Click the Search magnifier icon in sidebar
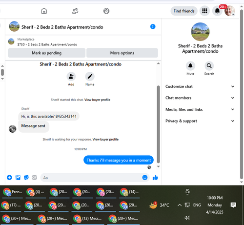The image size is (244, 225). click(209, 66)
